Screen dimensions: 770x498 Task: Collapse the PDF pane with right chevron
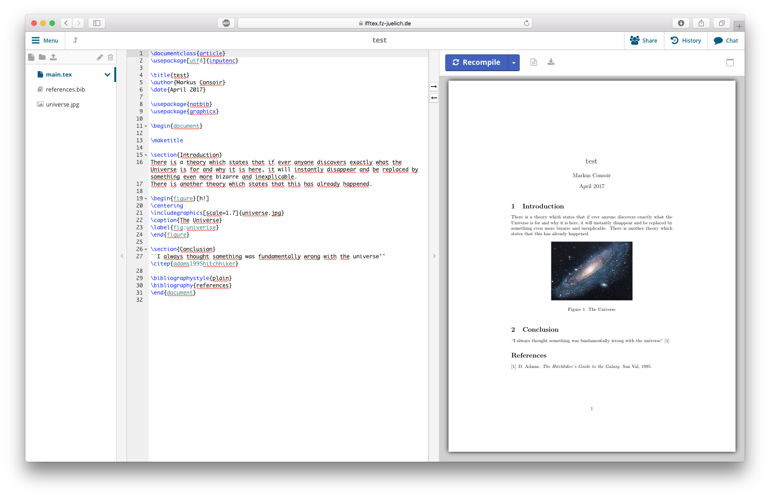[434, 256]
